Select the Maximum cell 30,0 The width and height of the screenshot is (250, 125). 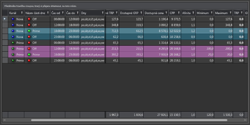224,55
